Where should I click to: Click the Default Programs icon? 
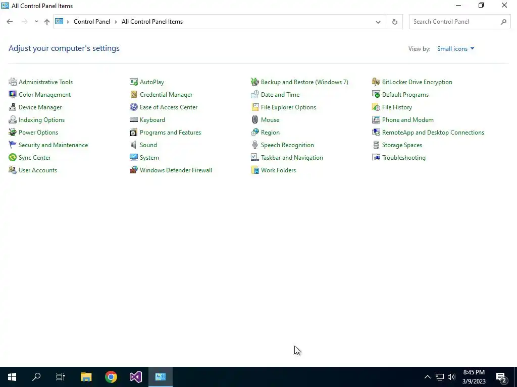376,94
